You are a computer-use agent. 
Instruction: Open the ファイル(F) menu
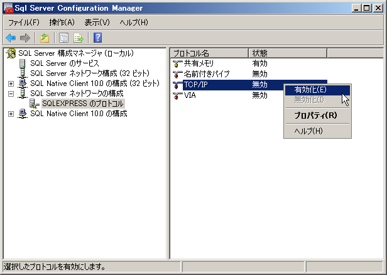click(x=24, y=23)
